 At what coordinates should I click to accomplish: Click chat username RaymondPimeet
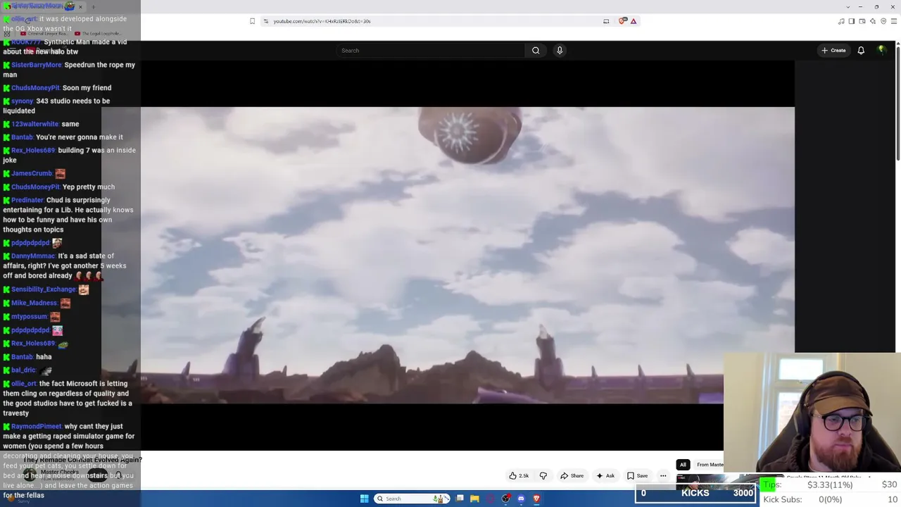click(x=37, y=427)
